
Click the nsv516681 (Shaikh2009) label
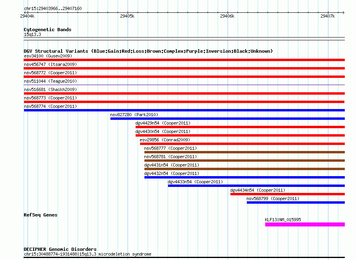click(x=50, y=89)
